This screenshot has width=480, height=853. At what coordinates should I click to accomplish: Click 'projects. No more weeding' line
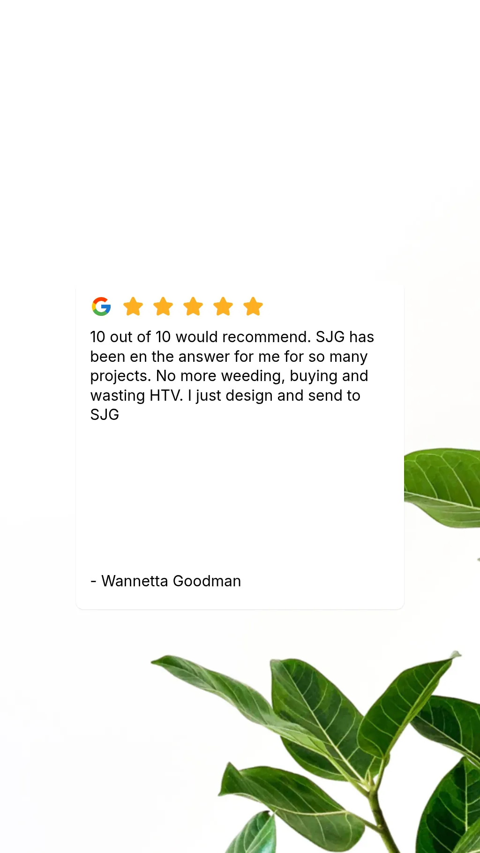[229, 376]
